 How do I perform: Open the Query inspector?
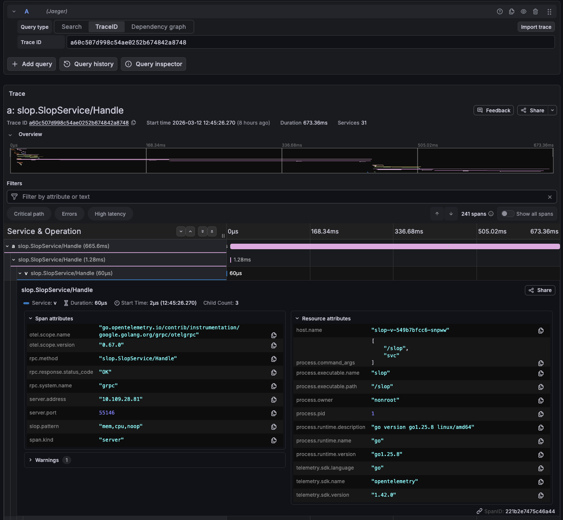153,64
